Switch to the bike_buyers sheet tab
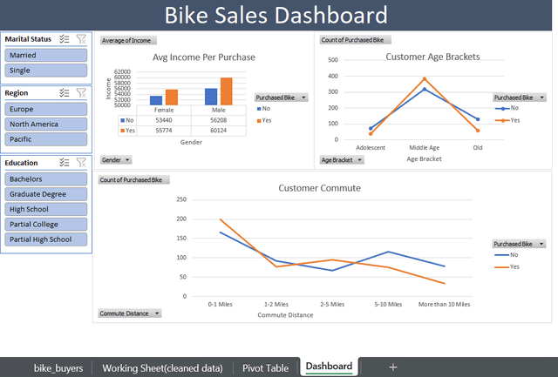The height and width of the screenshot is (377, 558). click(x=58, y=367)
